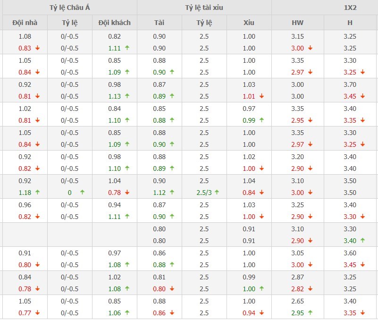The width and height of the screenshot is (378, 320).
Task: Click the down arrow next to 0.94
Action: pos(261,312)
